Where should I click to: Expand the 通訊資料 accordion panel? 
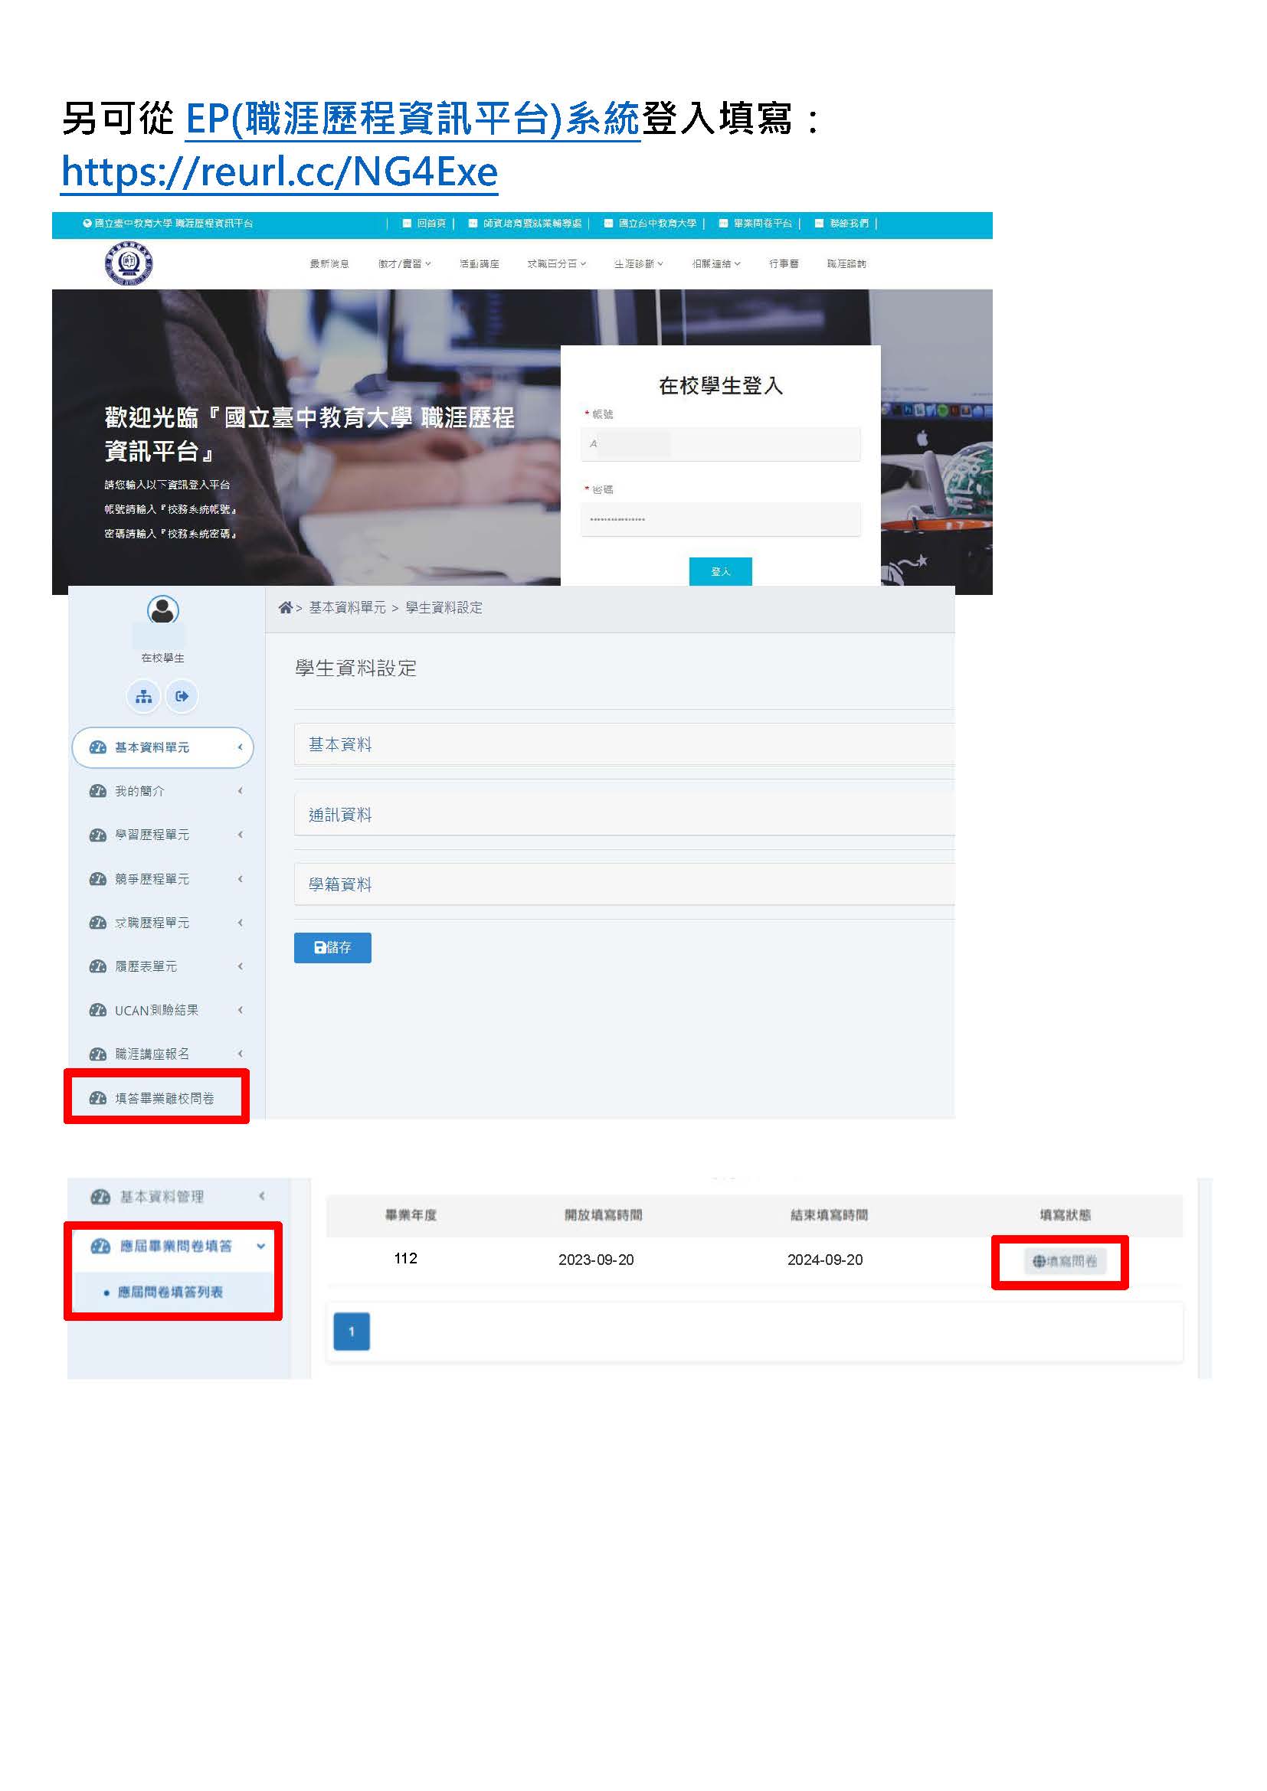click(624, 815)
